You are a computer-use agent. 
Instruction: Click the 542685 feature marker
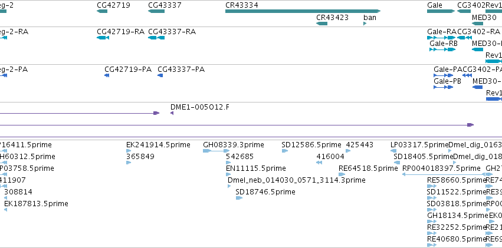[x=228, y=163]
